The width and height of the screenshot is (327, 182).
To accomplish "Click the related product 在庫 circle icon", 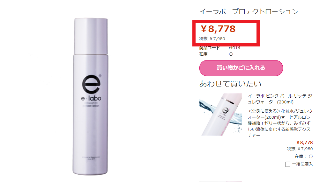I will [311, 157].
